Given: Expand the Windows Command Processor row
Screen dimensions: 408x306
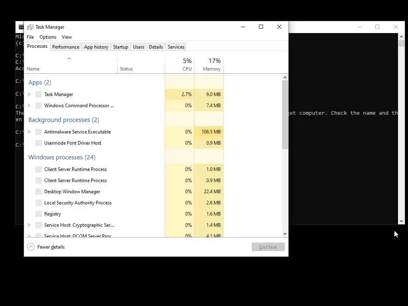Looking at the screenshot, I should click(29, 105).
